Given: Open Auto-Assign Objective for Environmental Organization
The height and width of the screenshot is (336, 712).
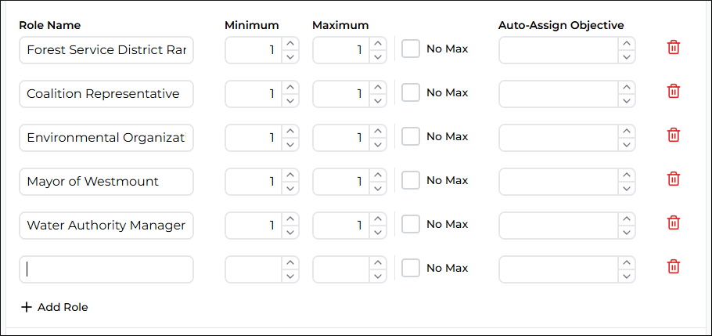Looking at the screenshot, I should click(566, 138).
